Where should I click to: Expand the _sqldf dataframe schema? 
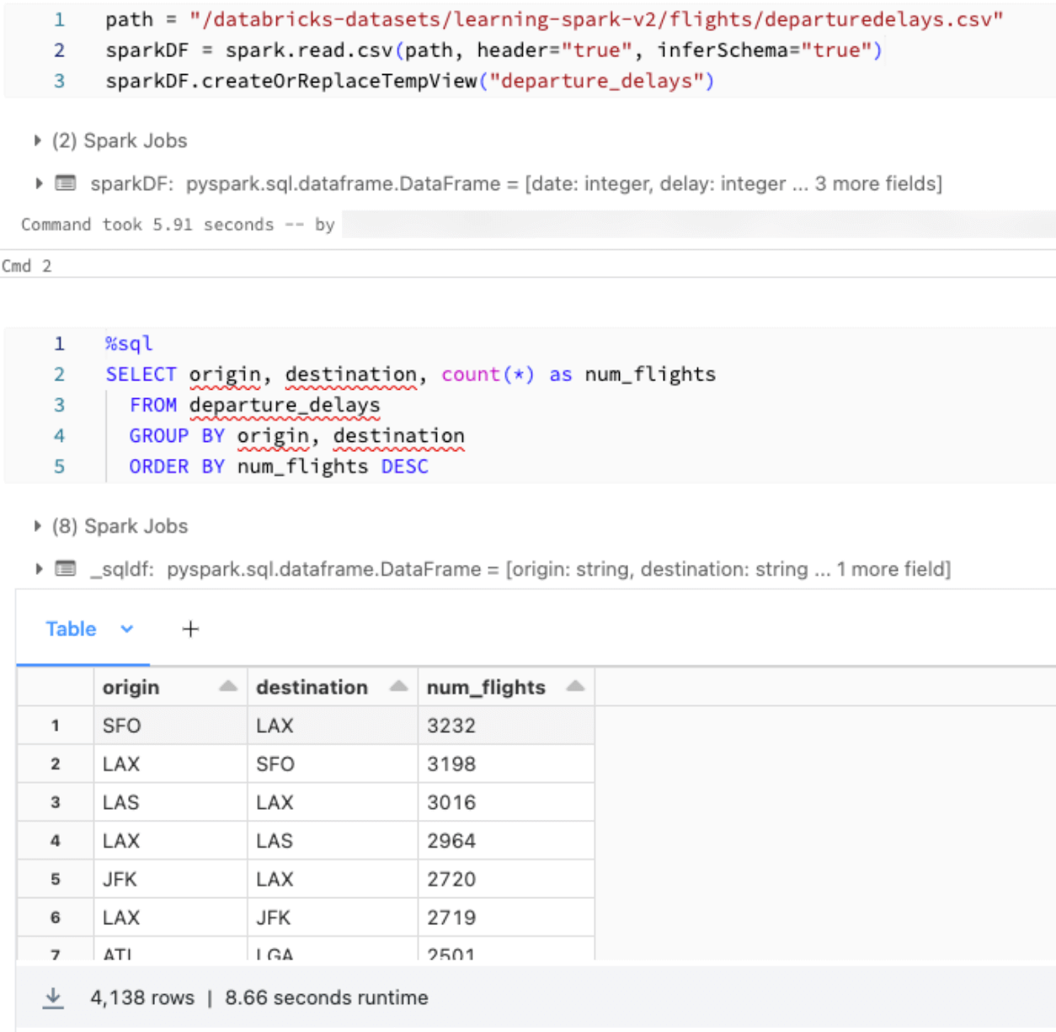pyautogui.click(x=39, y=569)
